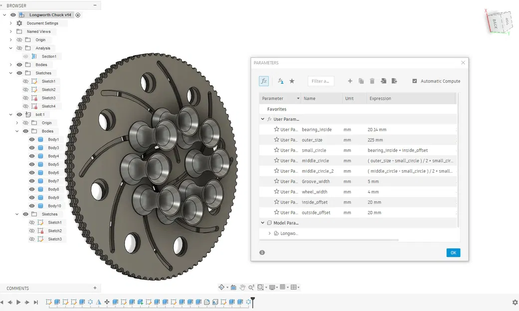Expand the Longwo... model parameters row

coord(269,233)
